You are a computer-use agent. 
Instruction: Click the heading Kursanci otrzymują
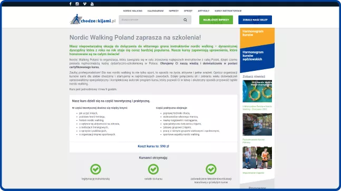tap(153, 157)
